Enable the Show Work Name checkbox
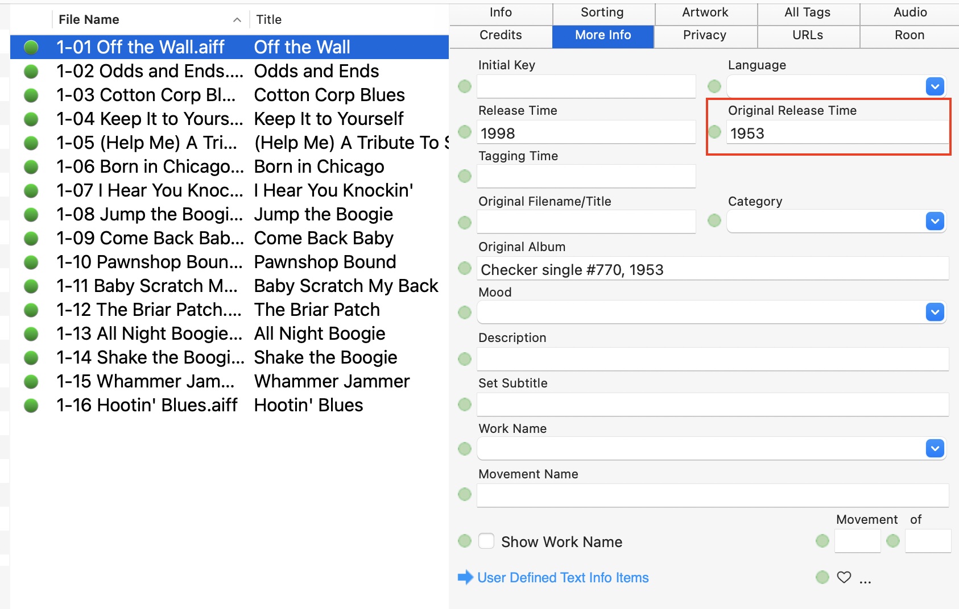This screenshot has width=959, height=609. (486, 541)
